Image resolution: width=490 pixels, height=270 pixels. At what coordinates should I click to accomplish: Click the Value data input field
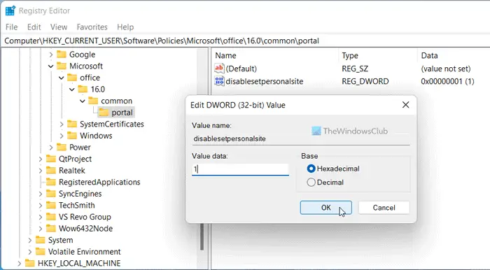click(240, 169)
